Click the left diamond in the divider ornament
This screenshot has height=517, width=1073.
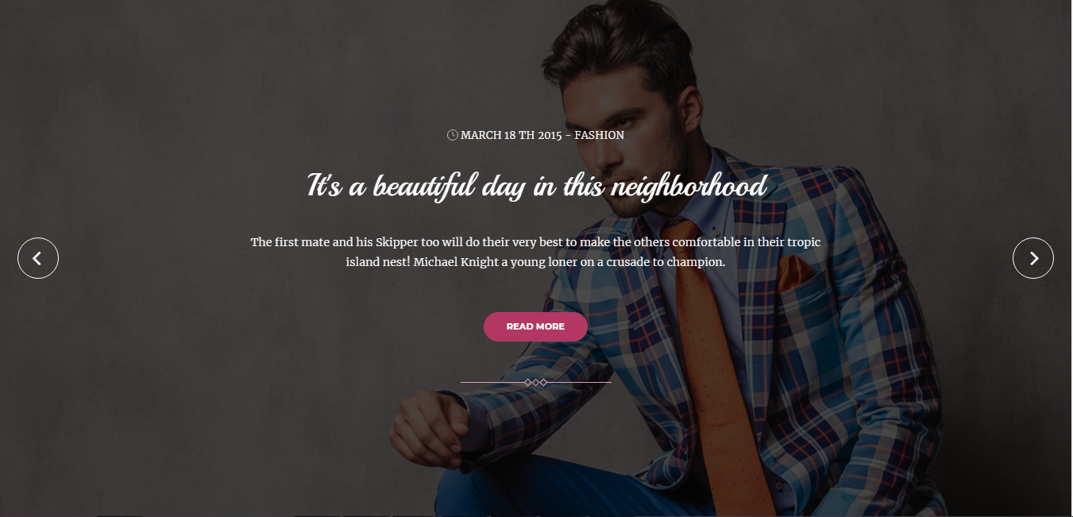(528, 383)
